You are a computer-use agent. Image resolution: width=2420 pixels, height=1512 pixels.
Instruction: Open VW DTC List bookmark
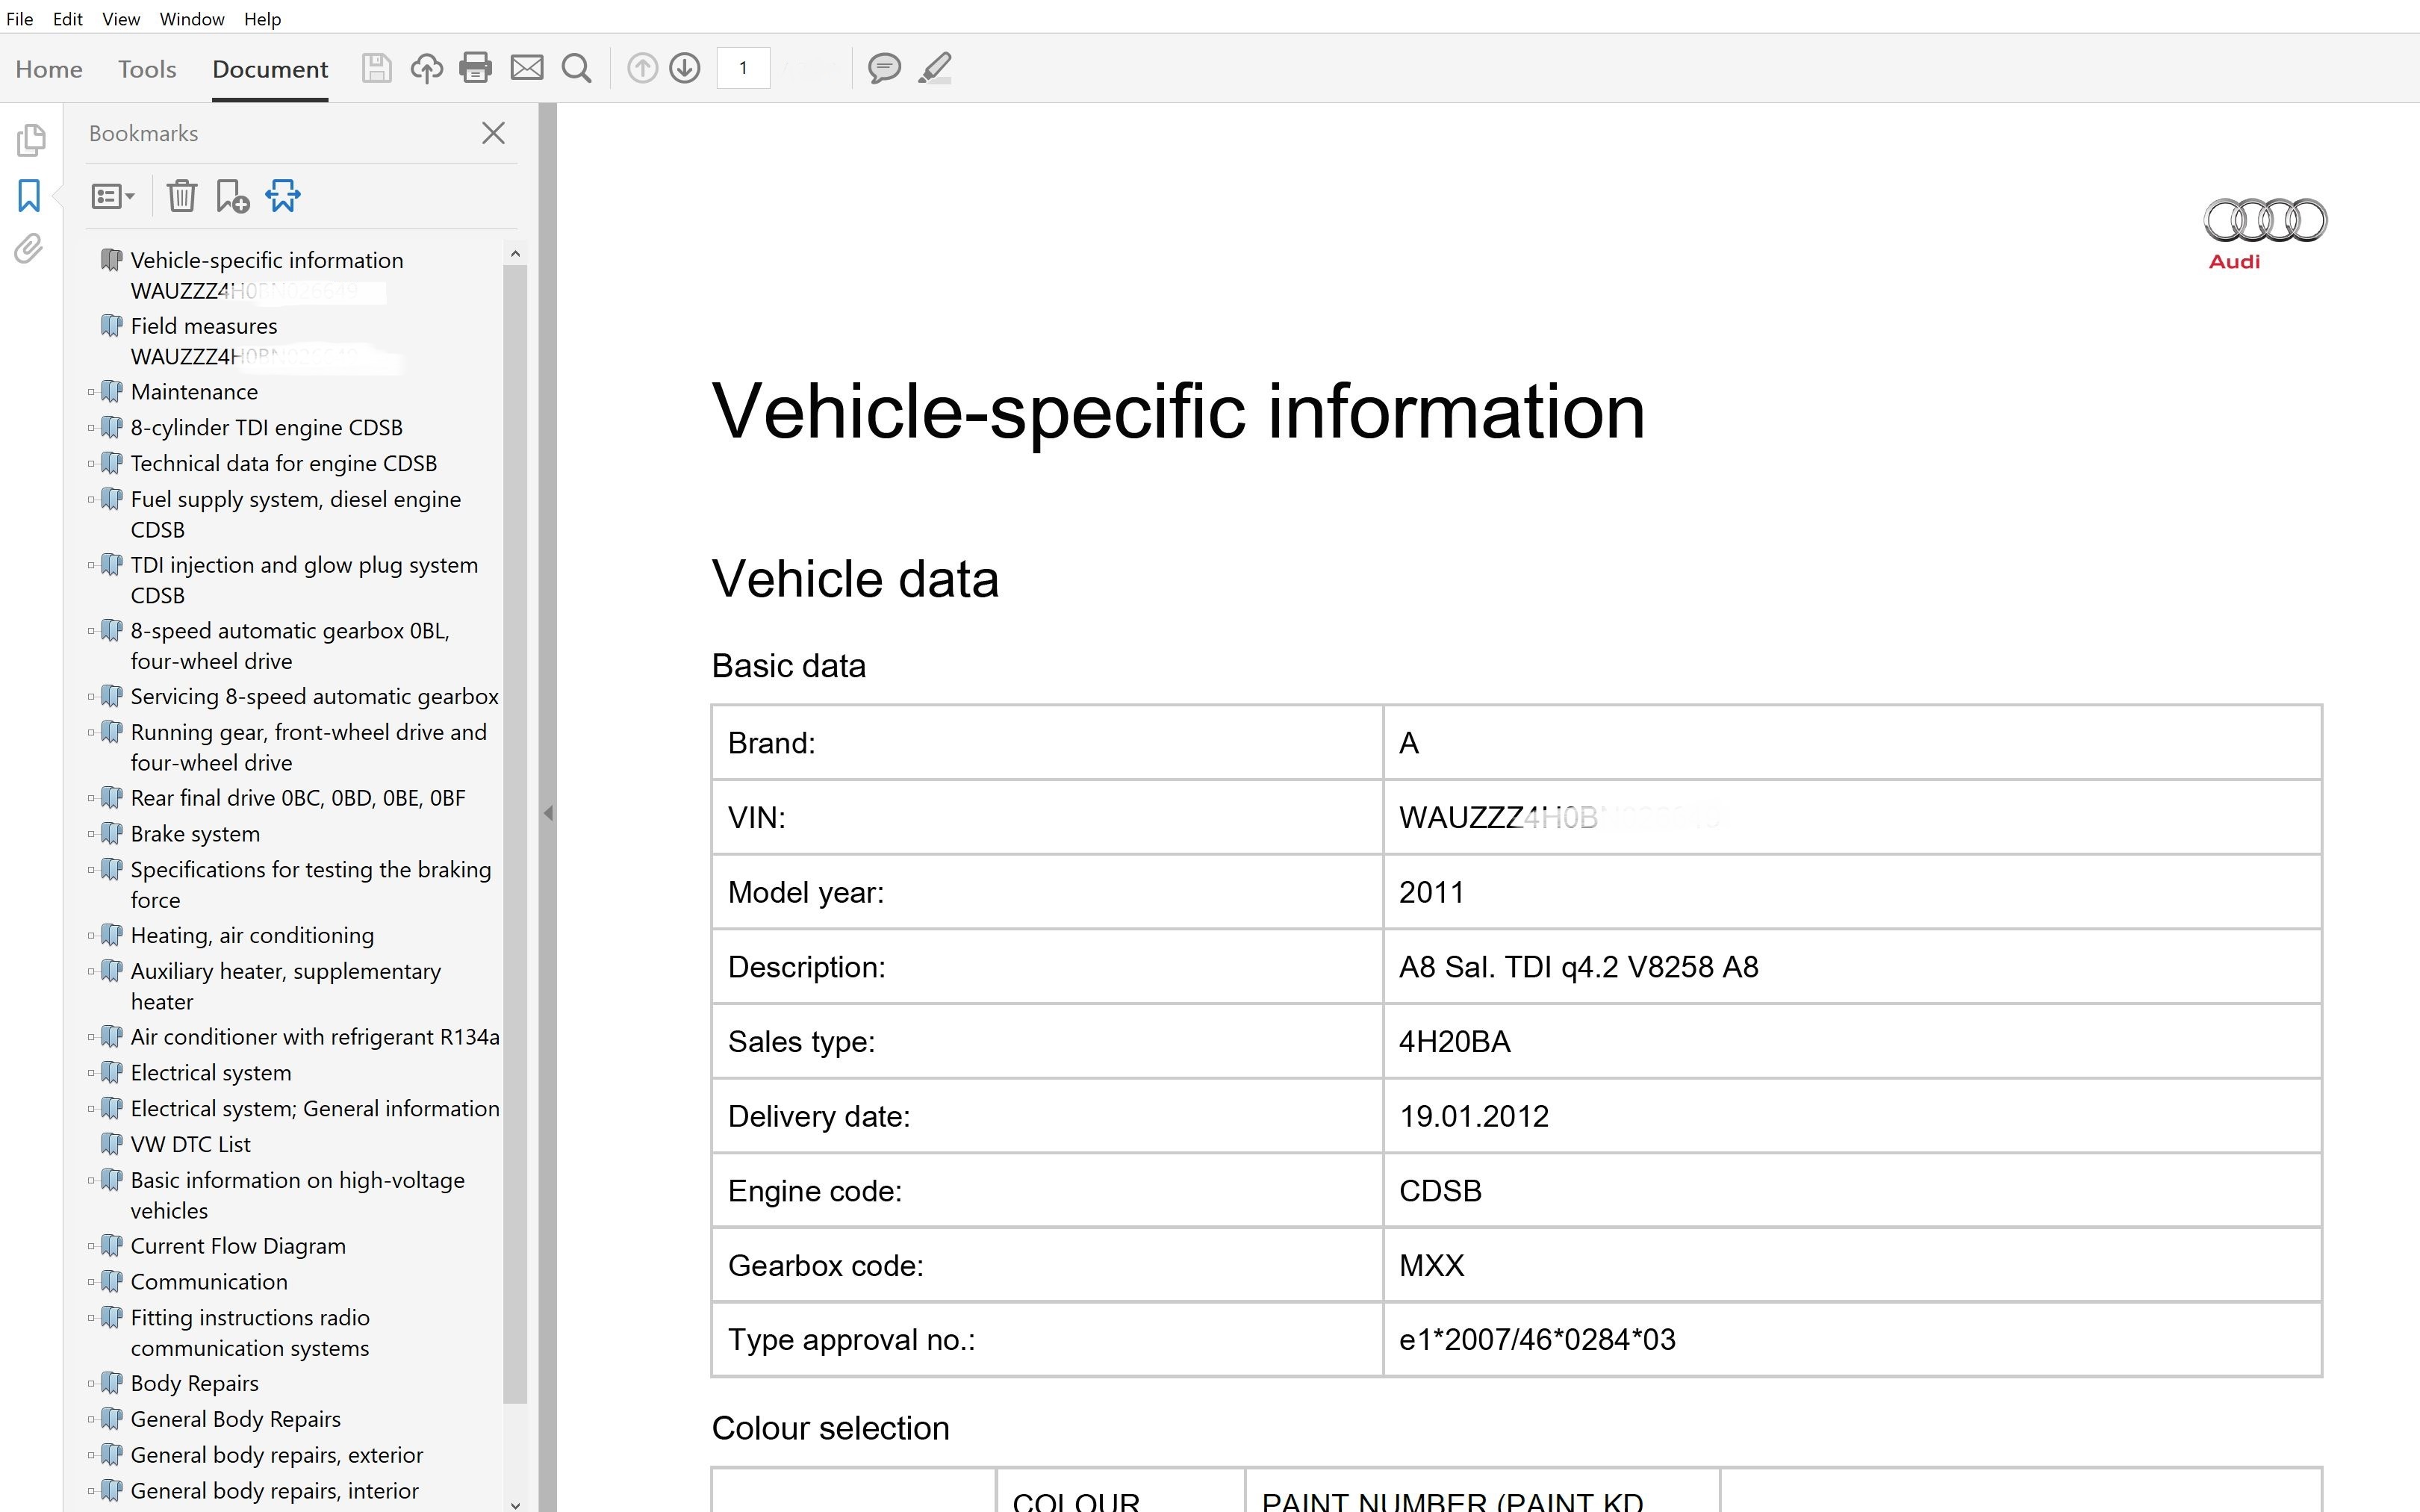190,1144
